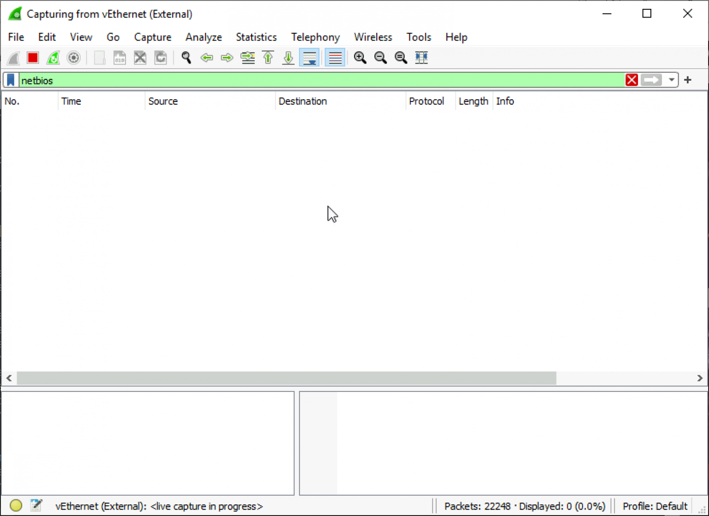Open the display filter history dropdown

tap(671, 80)
